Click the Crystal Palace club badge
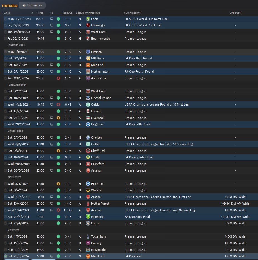Viewport: 258px width, 260px height. (x=88, y=98)
